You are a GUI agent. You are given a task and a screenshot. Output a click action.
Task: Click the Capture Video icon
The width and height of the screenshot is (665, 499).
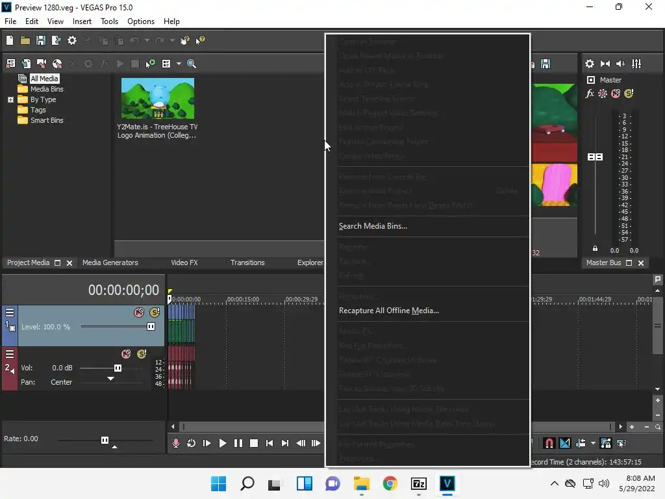click(x=41, y=64)
